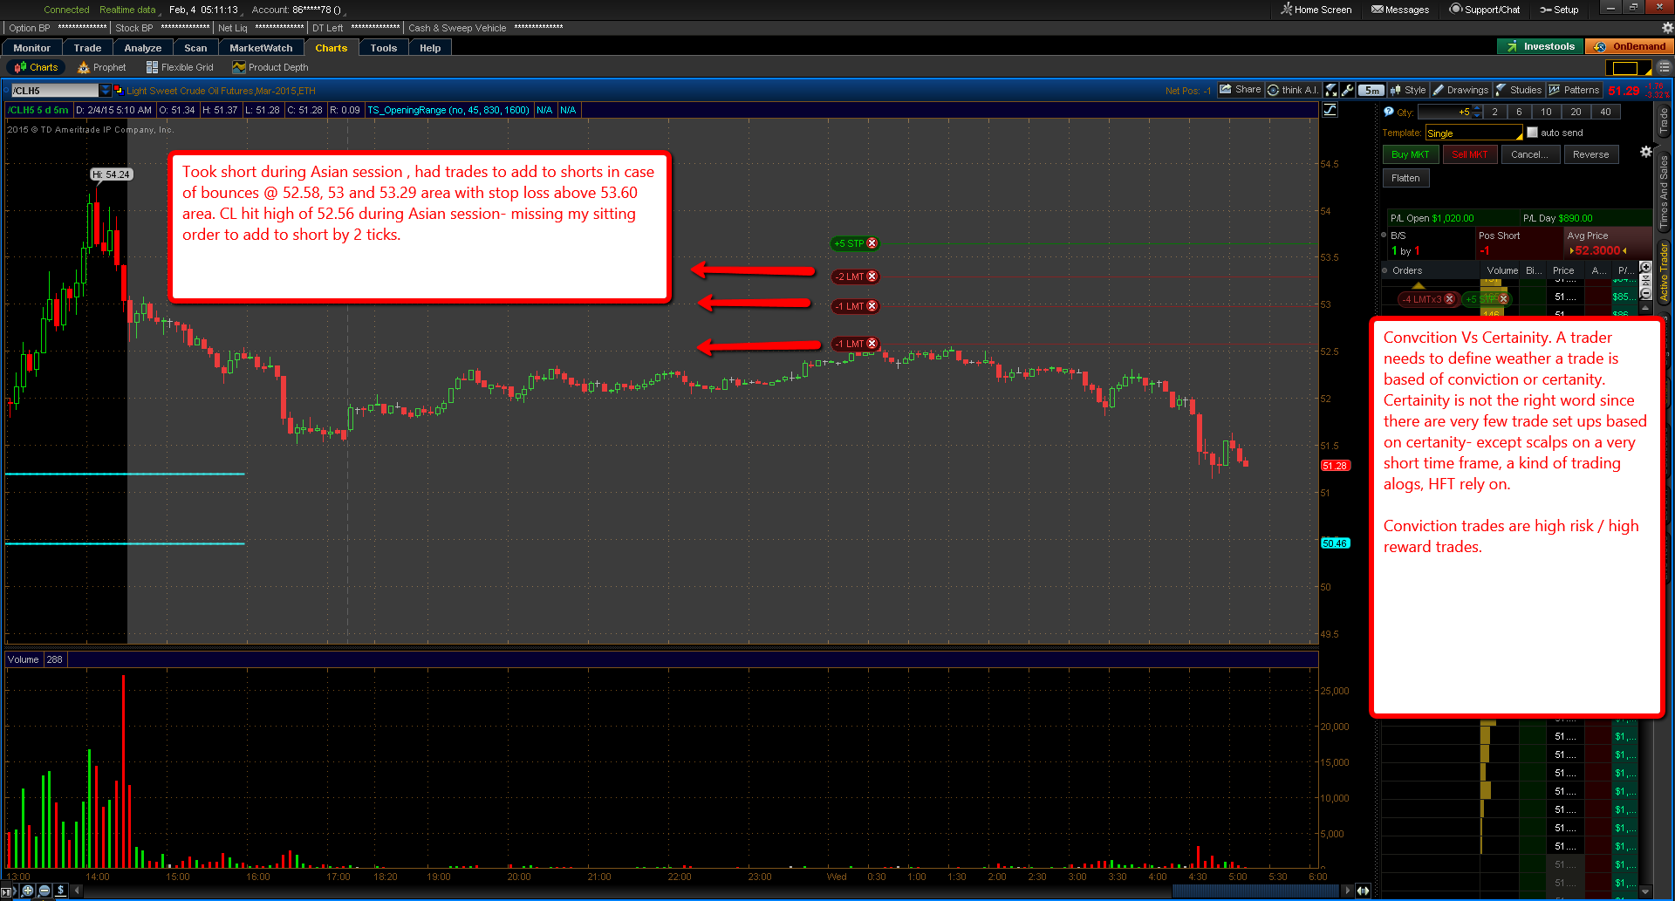Screen dimensions: 1675x901
Task: Click the symbol link color icon
Action: point(118,90)
